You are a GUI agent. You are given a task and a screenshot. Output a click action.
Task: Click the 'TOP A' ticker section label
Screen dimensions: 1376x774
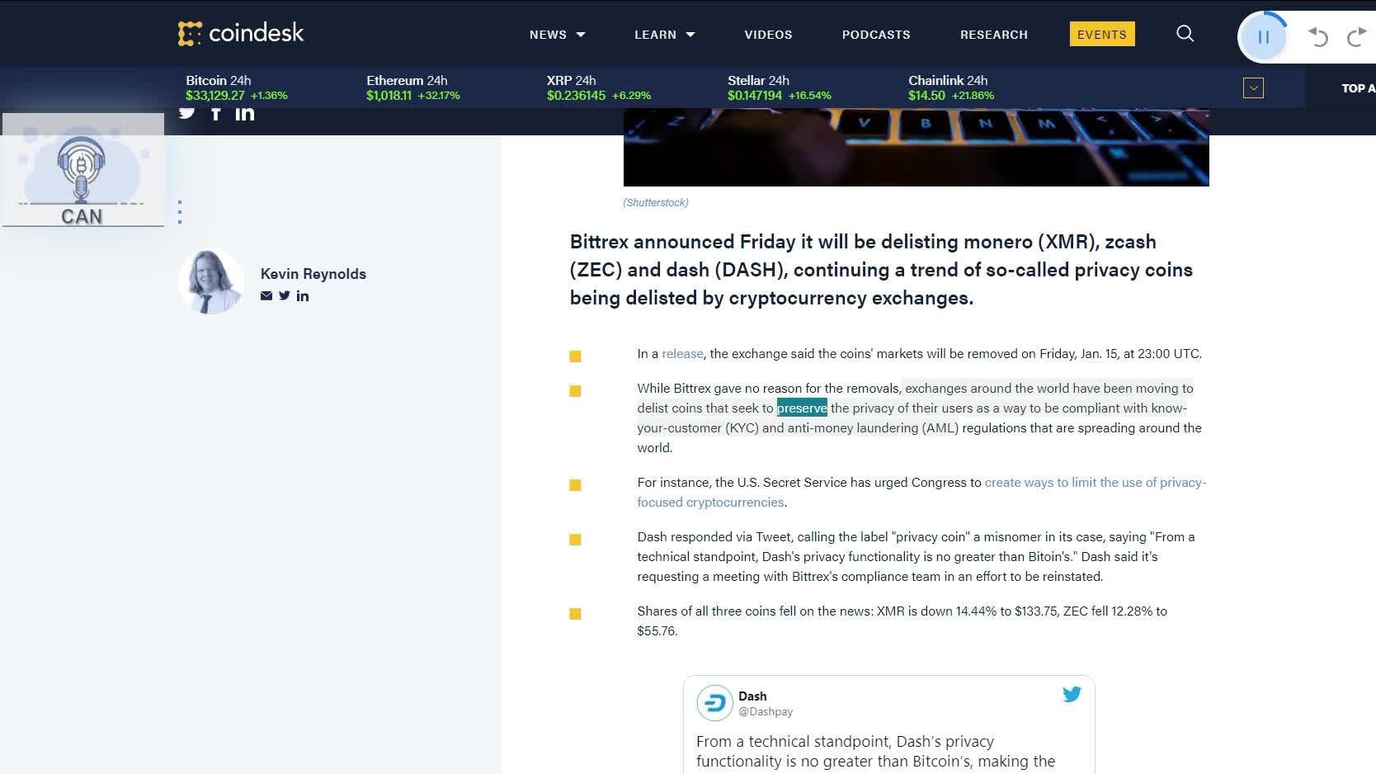pos(1358,88)
